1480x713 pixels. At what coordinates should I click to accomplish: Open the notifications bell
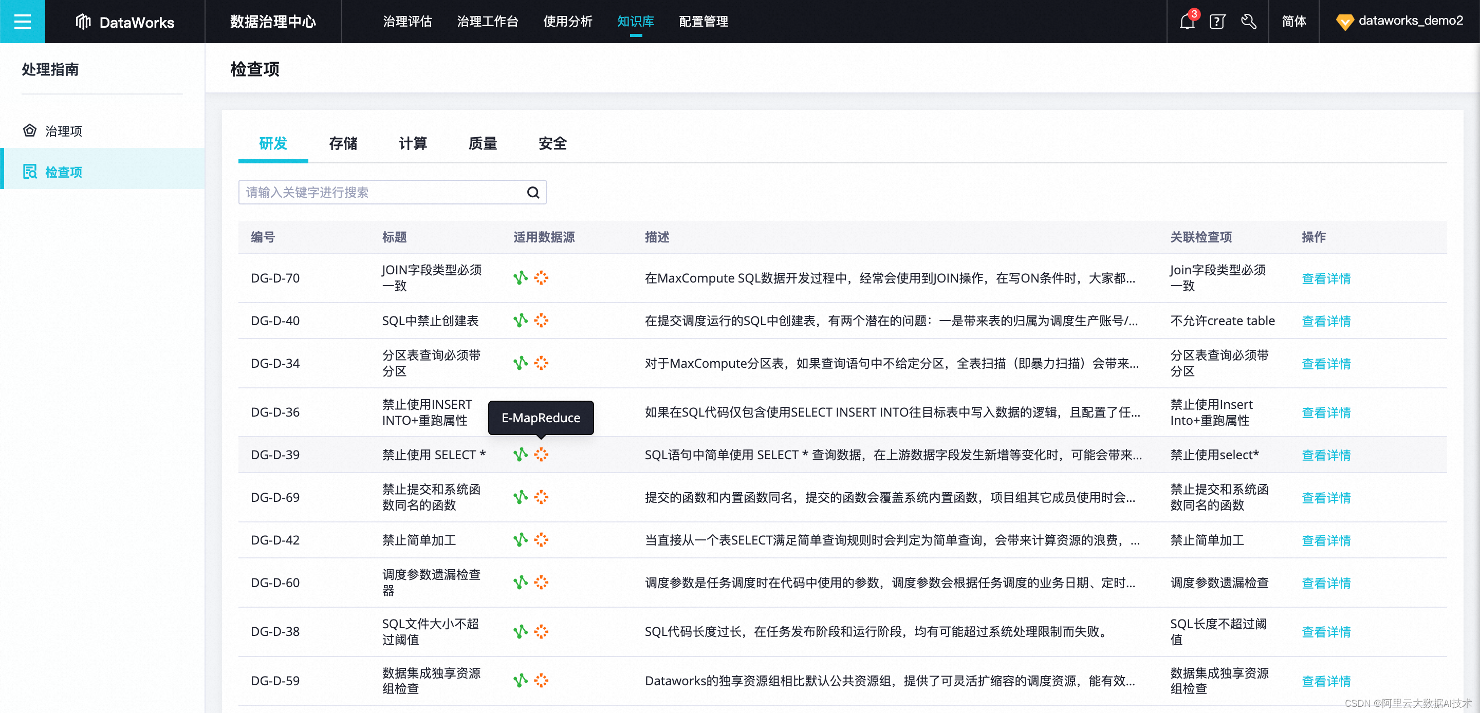[1187, 22]
